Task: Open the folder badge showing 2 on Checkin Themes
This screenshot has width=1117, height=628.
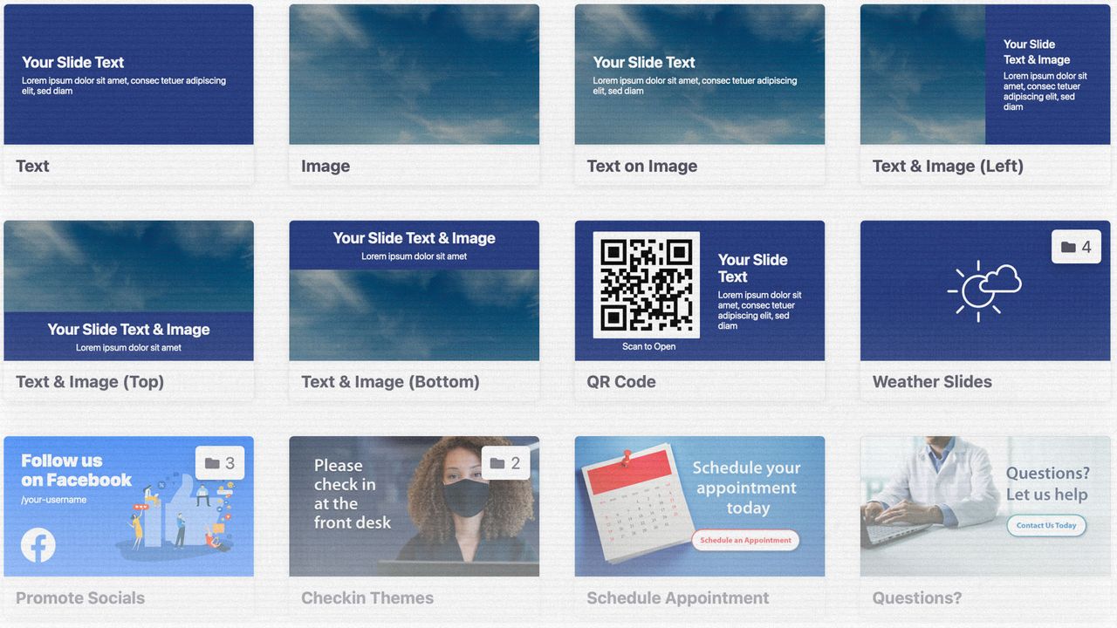Action: [505, 463]
